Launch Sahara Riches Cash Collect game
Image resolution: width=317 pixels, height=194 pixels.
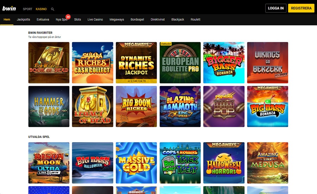(93, 62)
